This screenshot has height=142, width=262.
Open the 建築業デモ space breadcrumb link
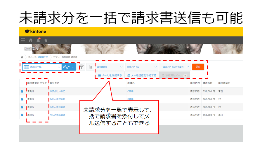pos(43,57)
